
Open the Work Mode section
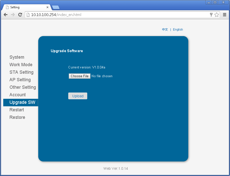click(21, 65)
